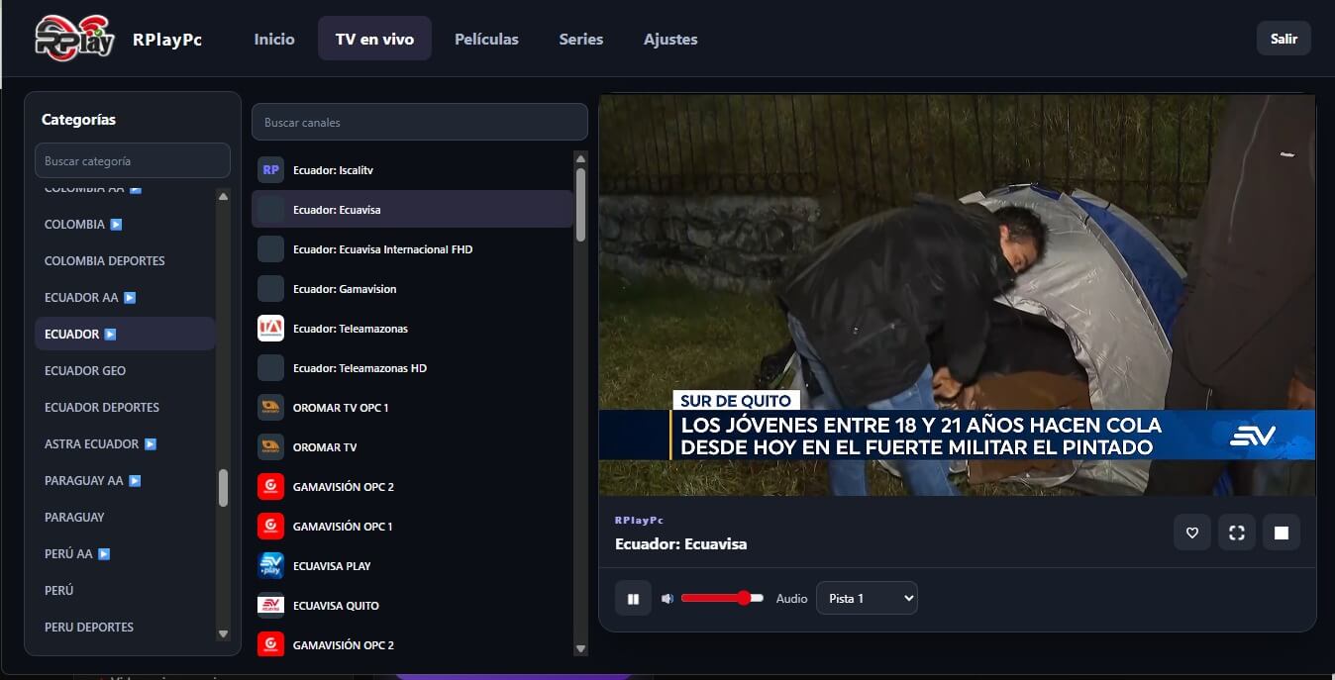Click the channel list scrollbar thumb
The height and width of the screenshot is (680, 1335).
[x=580, y=204]
